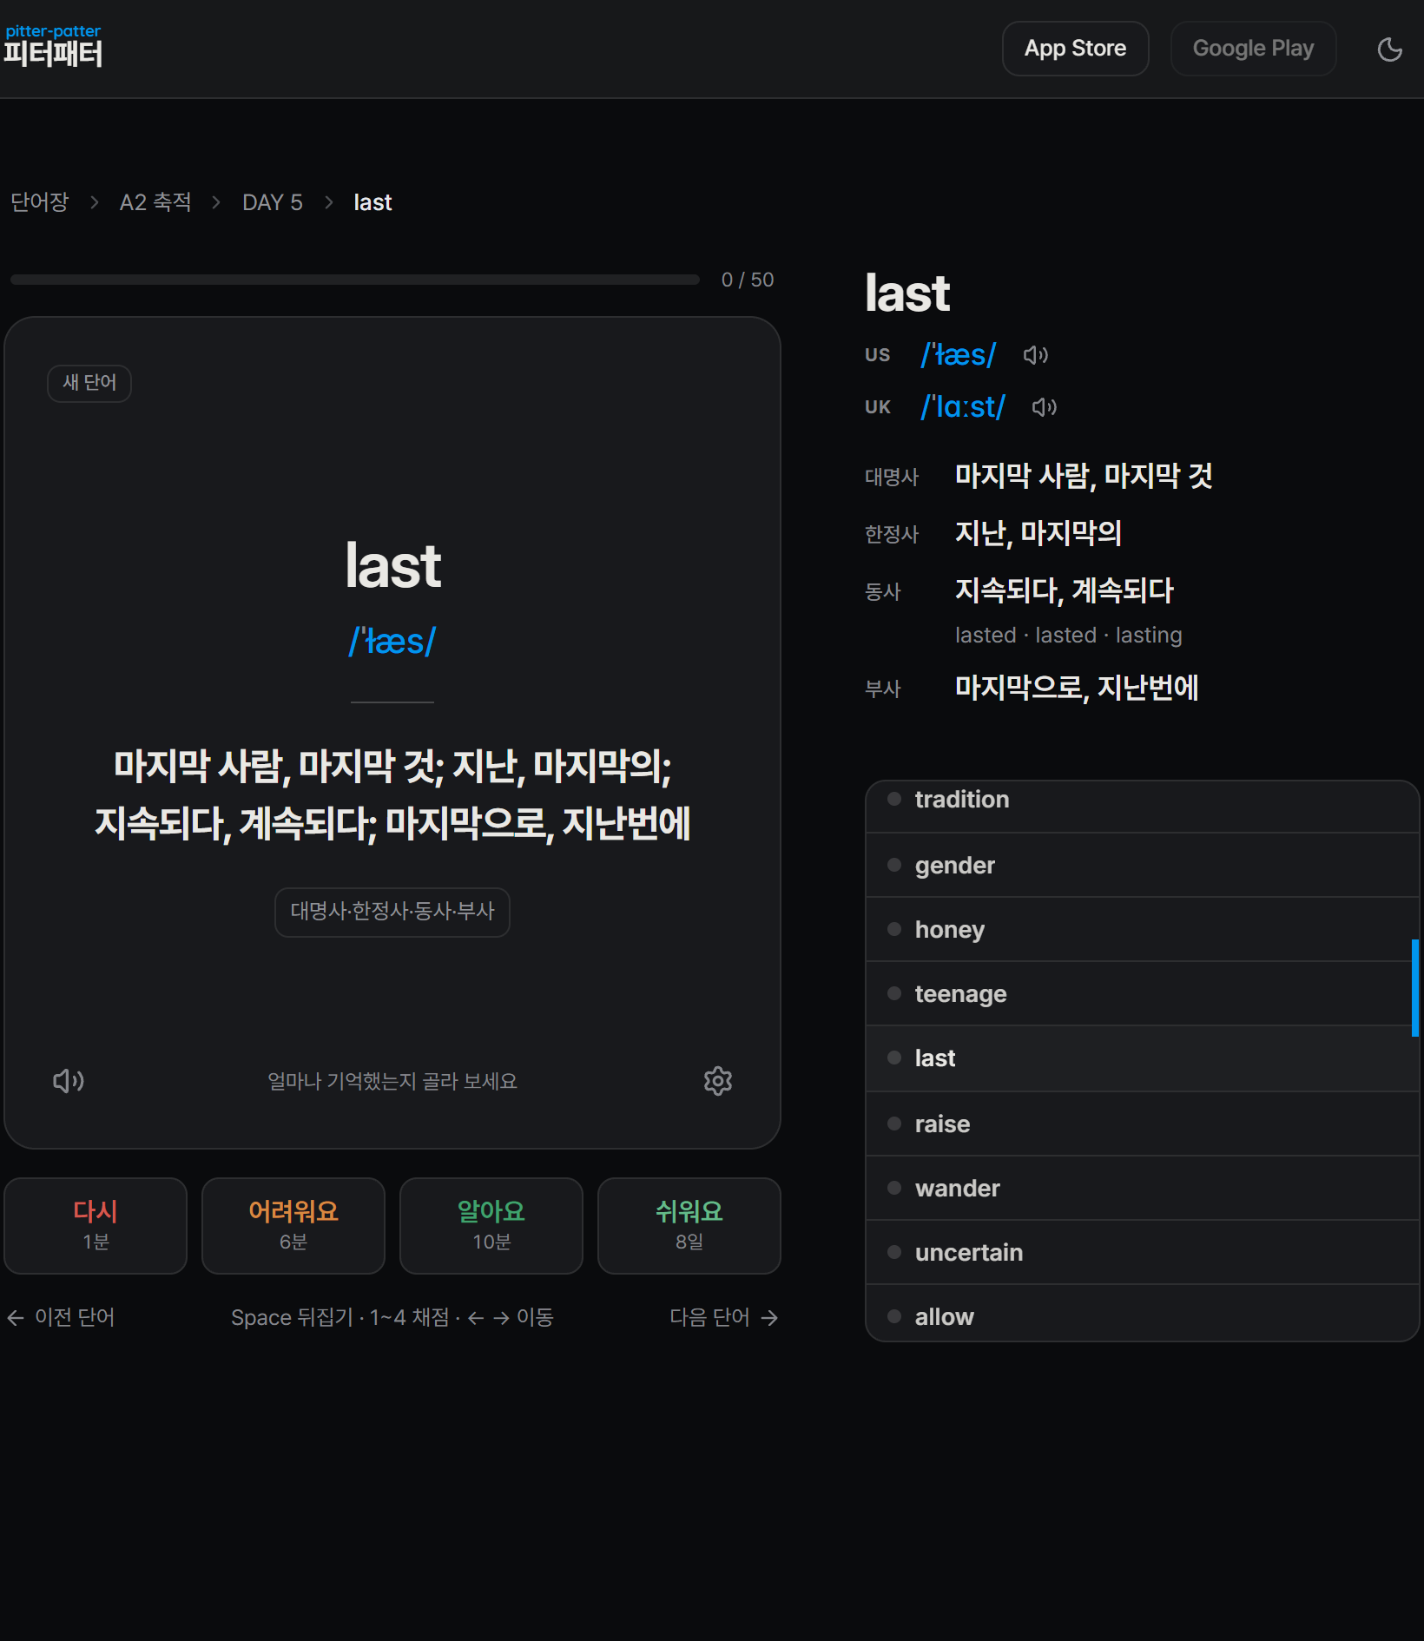Select 'uncertain' in the word list
The width and height of the screenshot is (1424, 1641).
tap(1142, 1252)
